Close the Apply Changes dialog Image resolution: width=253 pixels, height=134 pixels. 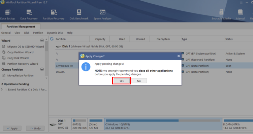point(179,56)
